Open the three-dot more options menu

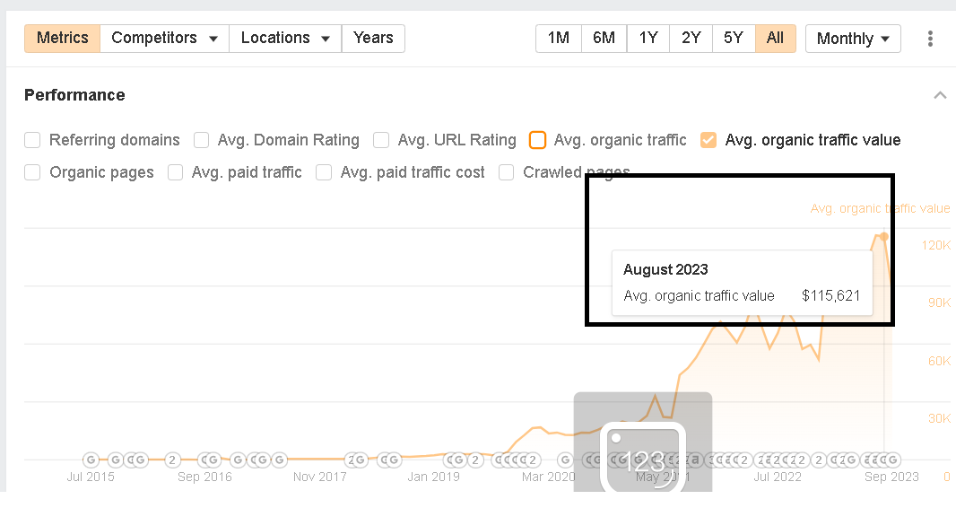click(x=930, y=39)
